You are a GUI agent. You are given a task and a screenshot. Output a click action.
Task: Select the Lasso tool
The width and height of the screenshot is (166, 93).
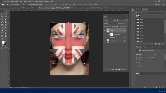2,14
